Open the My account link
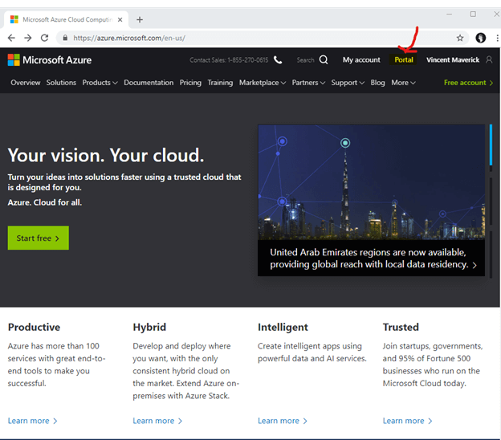This screenshot has width=501, height=440. coord(361,59)
